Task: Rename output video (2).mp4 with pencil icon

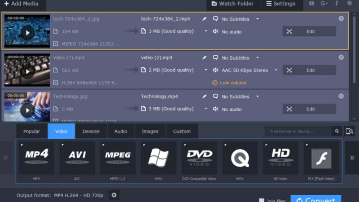Action: 204,58
